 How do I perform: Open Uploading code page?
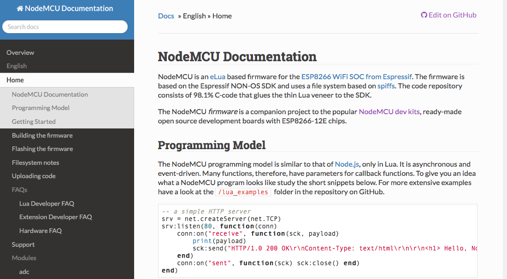pos(34,176)
